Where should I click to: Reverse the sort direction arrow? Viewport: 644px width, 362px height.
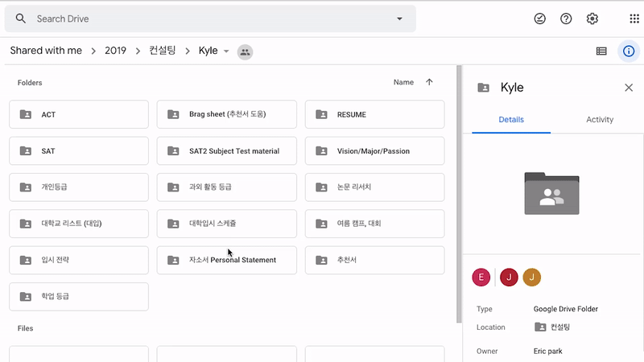coord(429,82)
